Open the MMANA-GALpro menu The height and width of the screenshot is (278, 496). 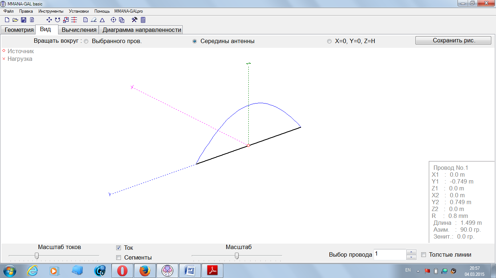pyautogui.click(x=129, y=11)
